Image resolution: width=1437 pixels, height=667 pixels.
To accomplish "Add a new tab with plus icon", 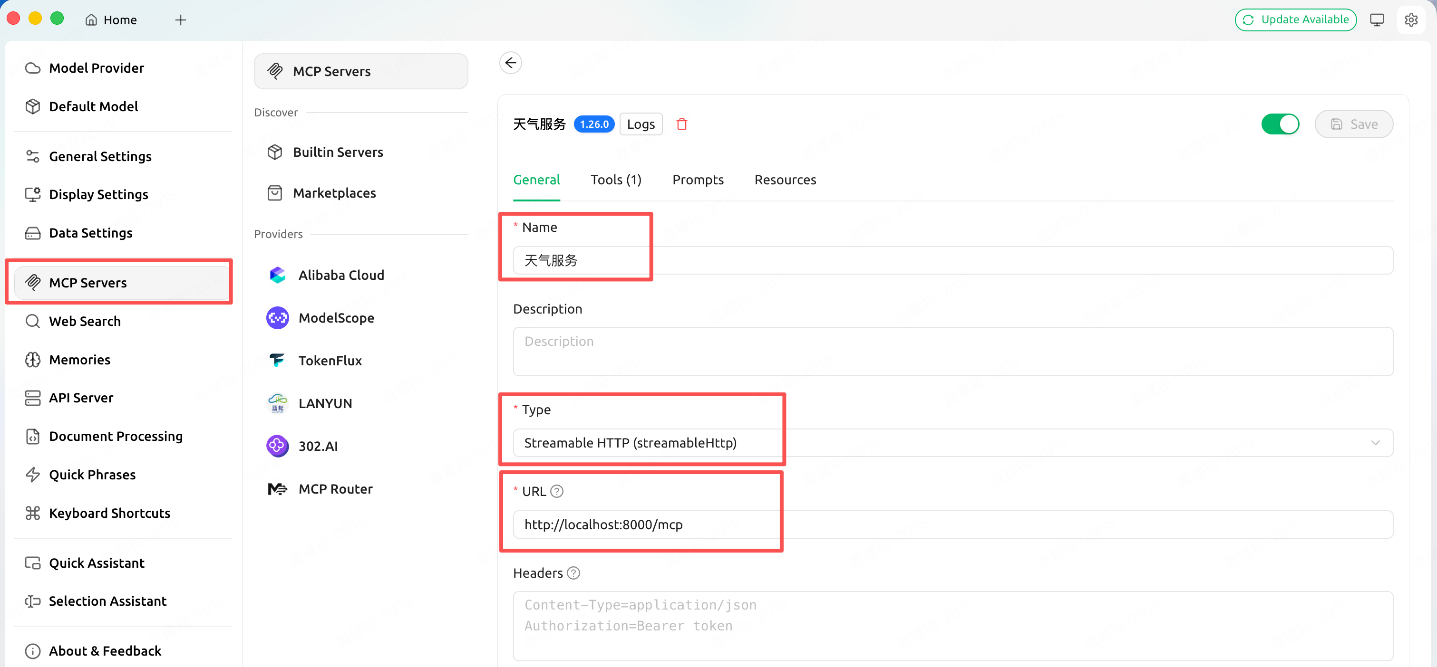I will click(x=180, y=20).
